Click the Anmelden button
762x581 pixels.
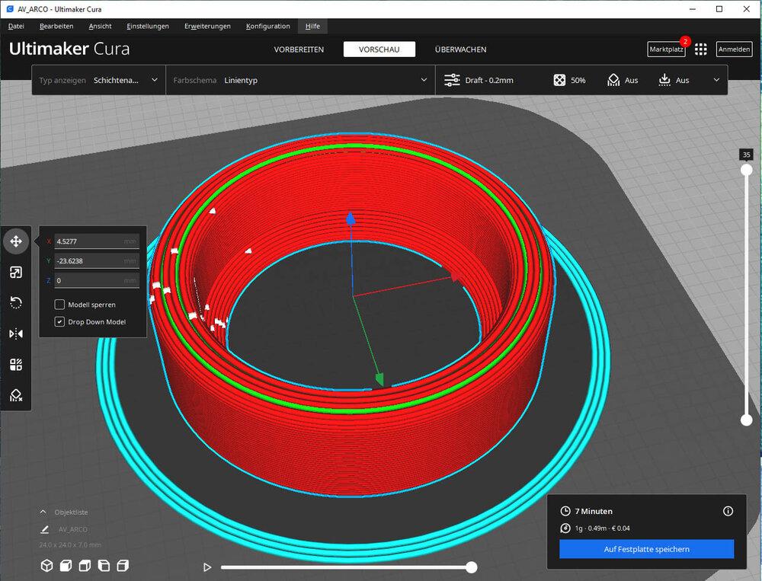(x=734, y=49)
